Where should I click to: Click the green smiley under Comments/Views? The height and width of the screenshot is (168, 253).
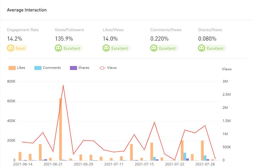coord(154,48)
